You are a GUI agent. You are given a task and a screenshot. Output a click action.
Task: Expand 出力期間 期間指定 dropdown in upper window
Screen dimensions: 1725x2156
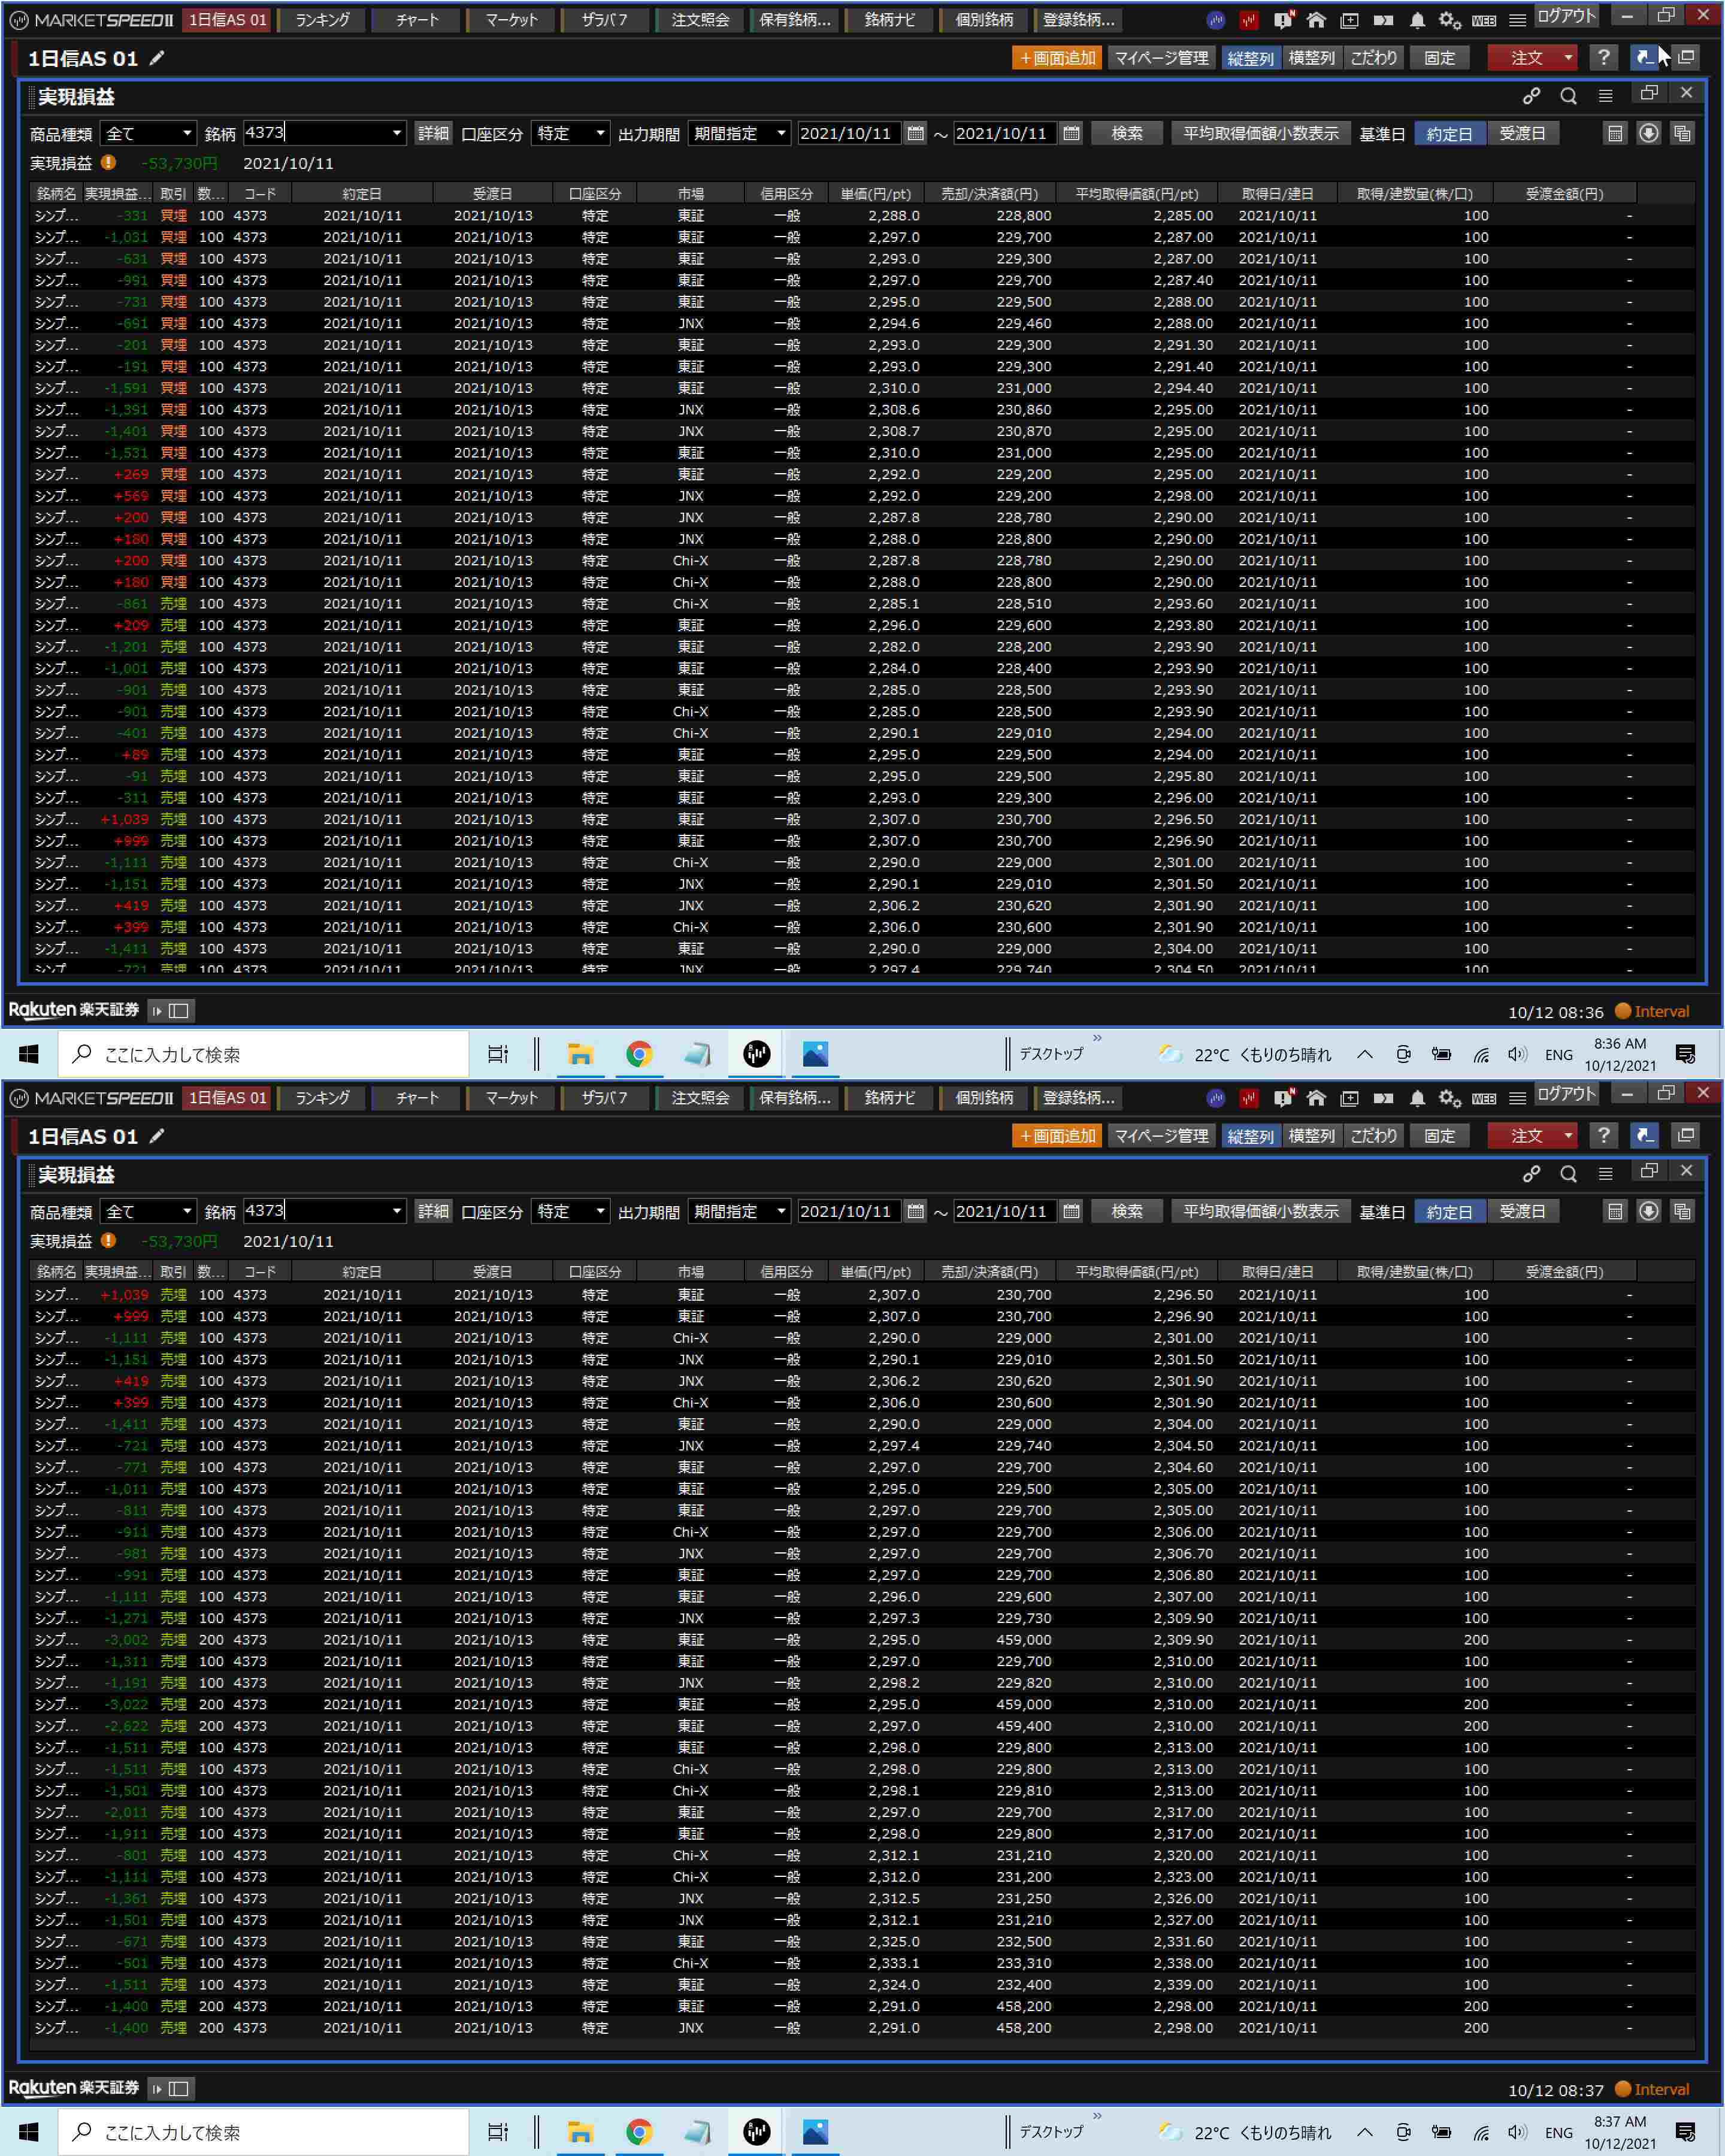click(740, 133)
